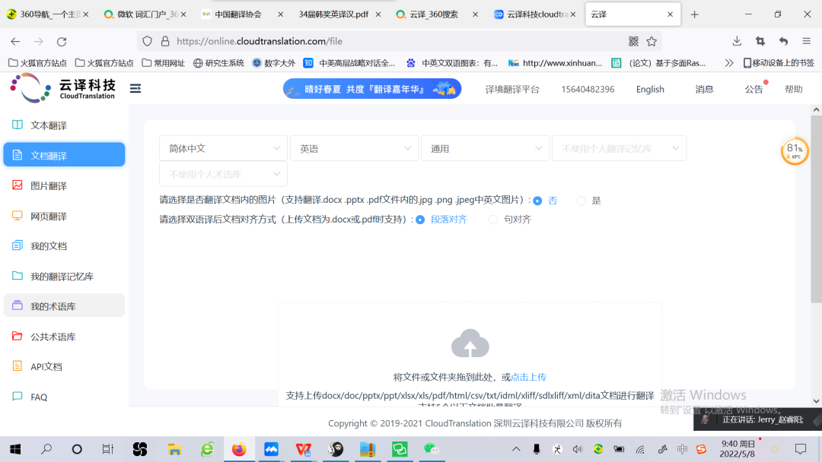Viewport: 822px width, 462px height.
Task: Go back to the previous page
Action: point(15,41)
